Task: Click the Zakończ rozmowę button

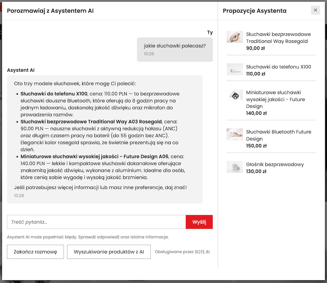Action: pyautogui.click(x=35, y=252)
